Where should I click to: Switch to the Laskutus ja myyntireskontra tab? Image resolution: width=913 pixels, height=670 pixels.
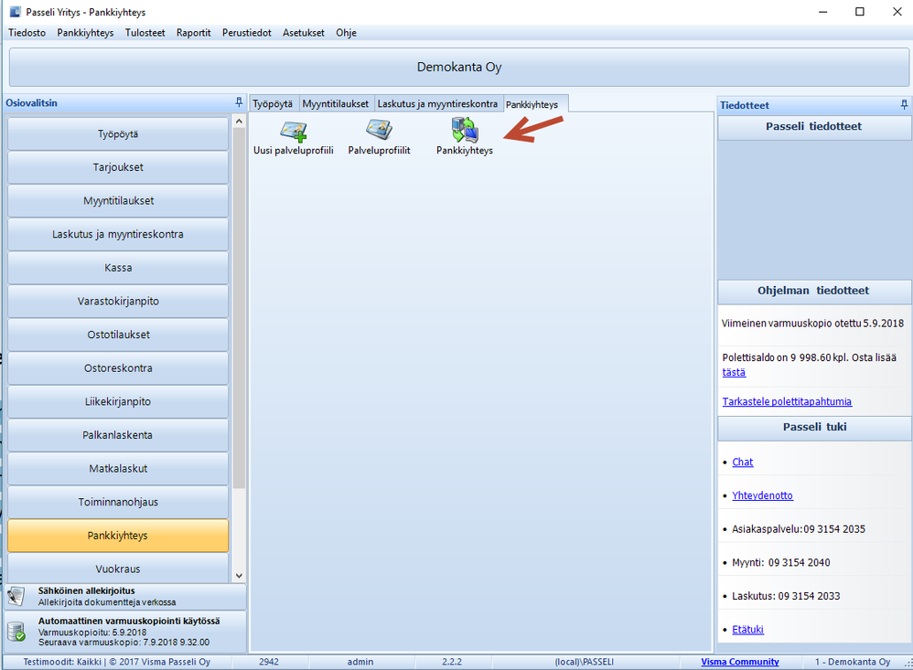tap(438, 103)
